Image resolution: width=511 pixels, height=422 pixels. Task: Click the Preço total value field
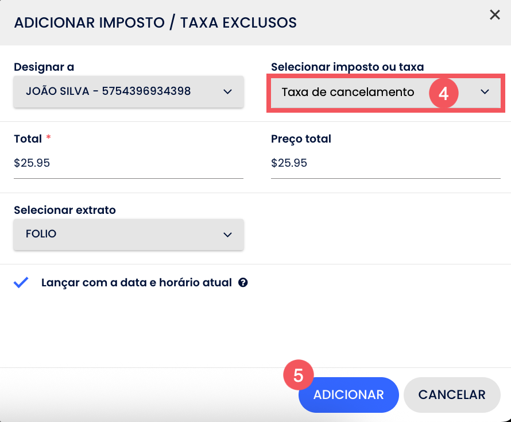[385, 163]
